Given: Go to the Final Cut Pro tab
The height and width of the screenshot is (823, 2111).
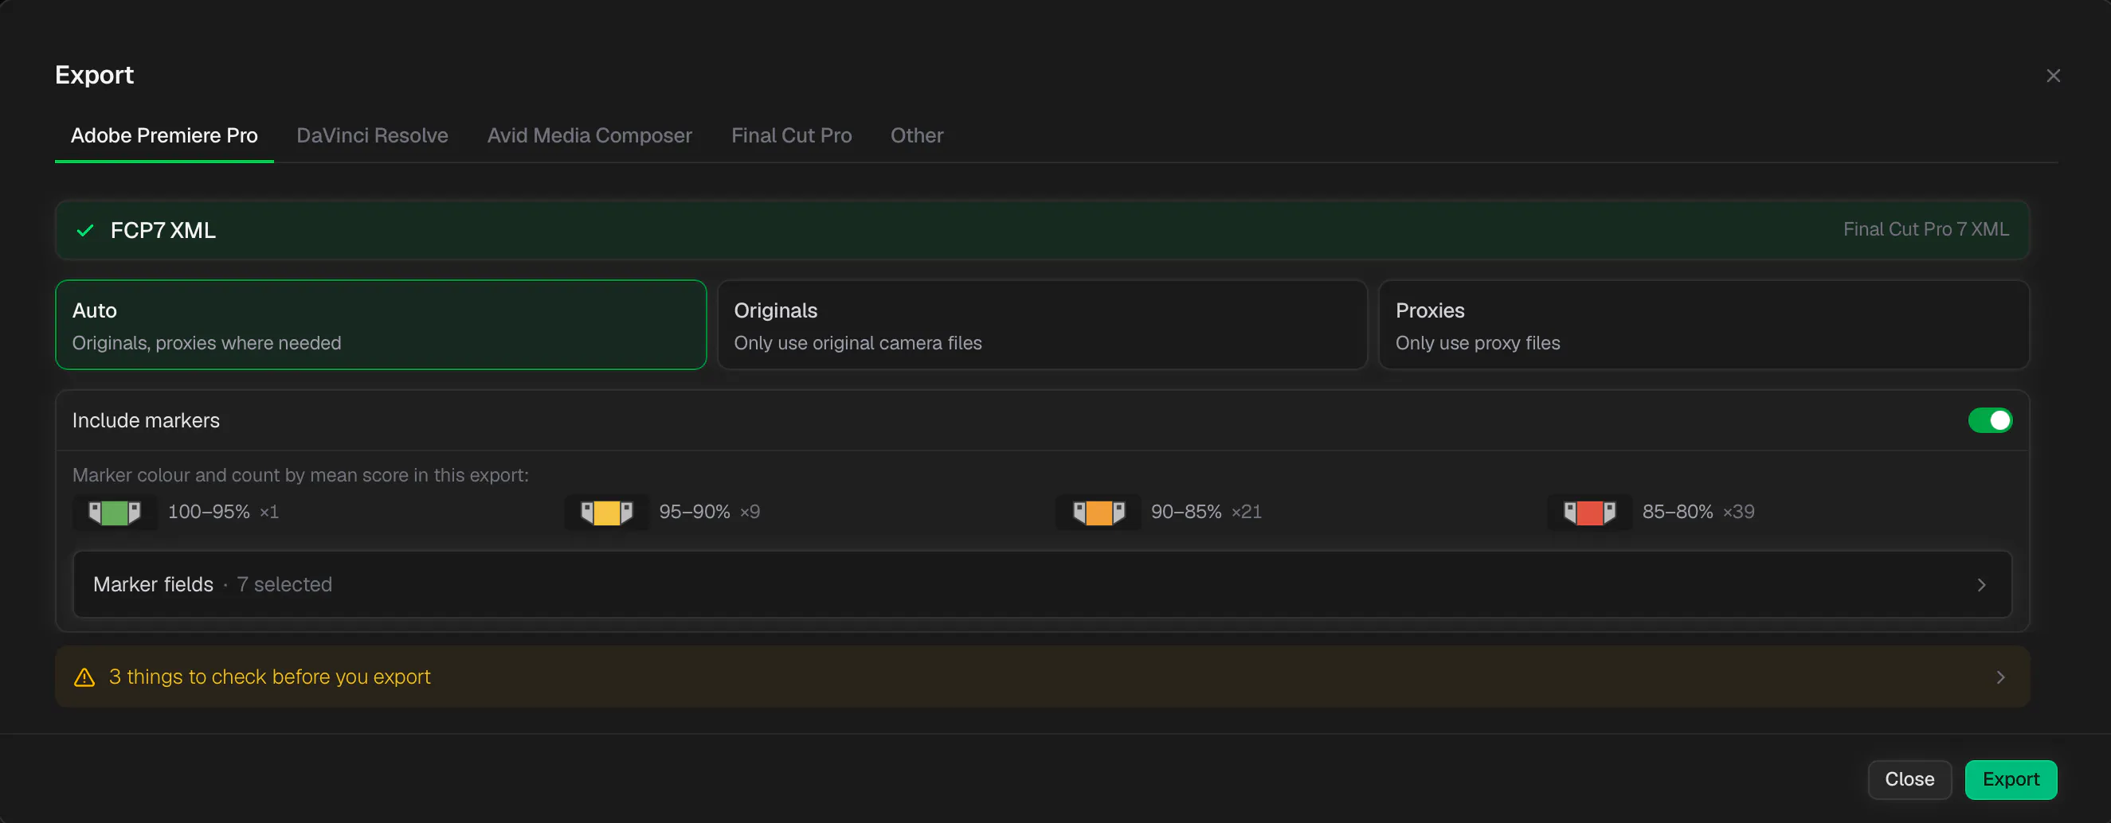Looking at the screenshot, I should click(x=791, y=135).
